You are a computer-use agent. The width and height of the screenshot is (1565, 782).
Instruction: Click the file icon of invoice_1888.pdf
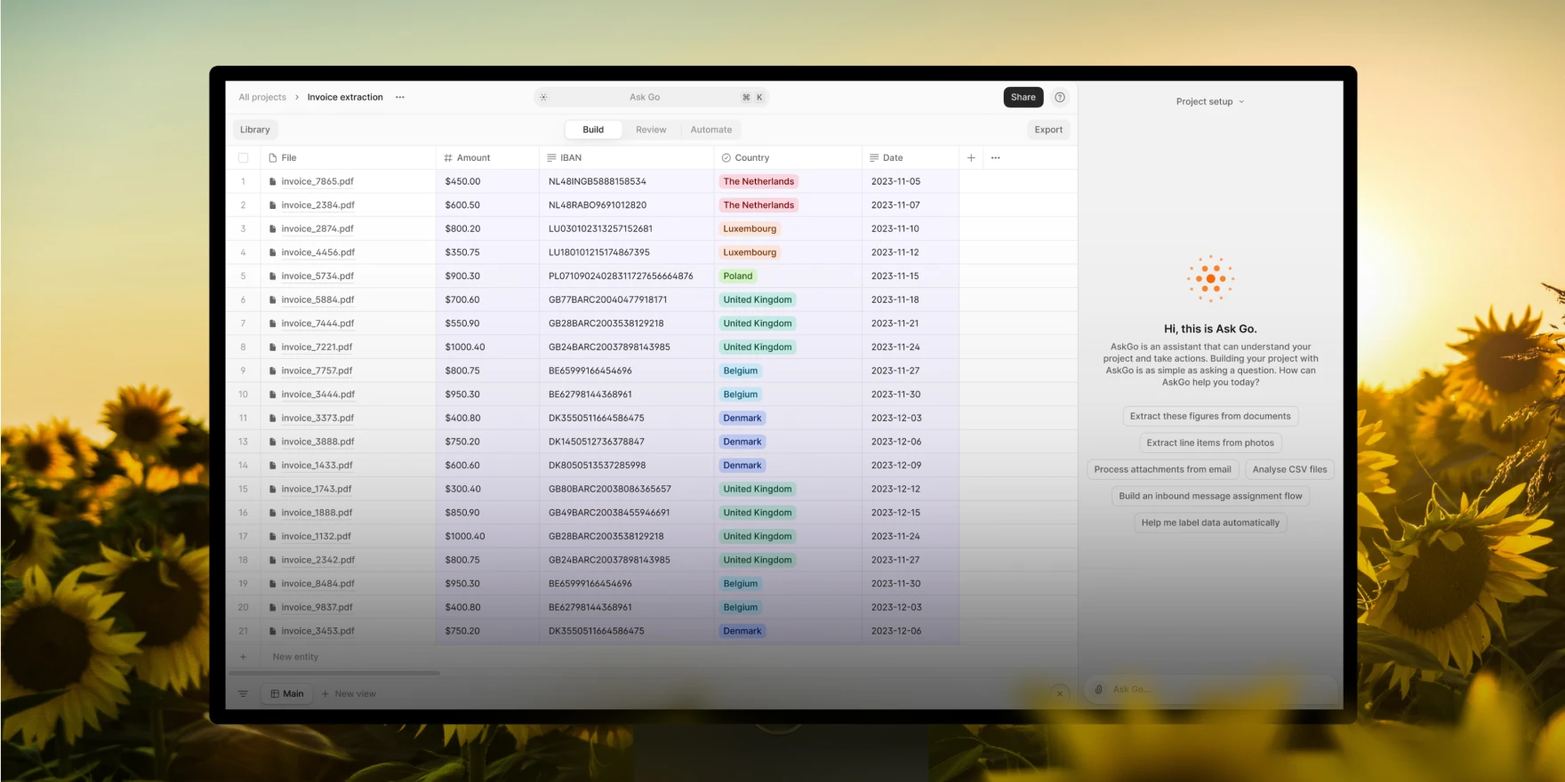point(273,513)
